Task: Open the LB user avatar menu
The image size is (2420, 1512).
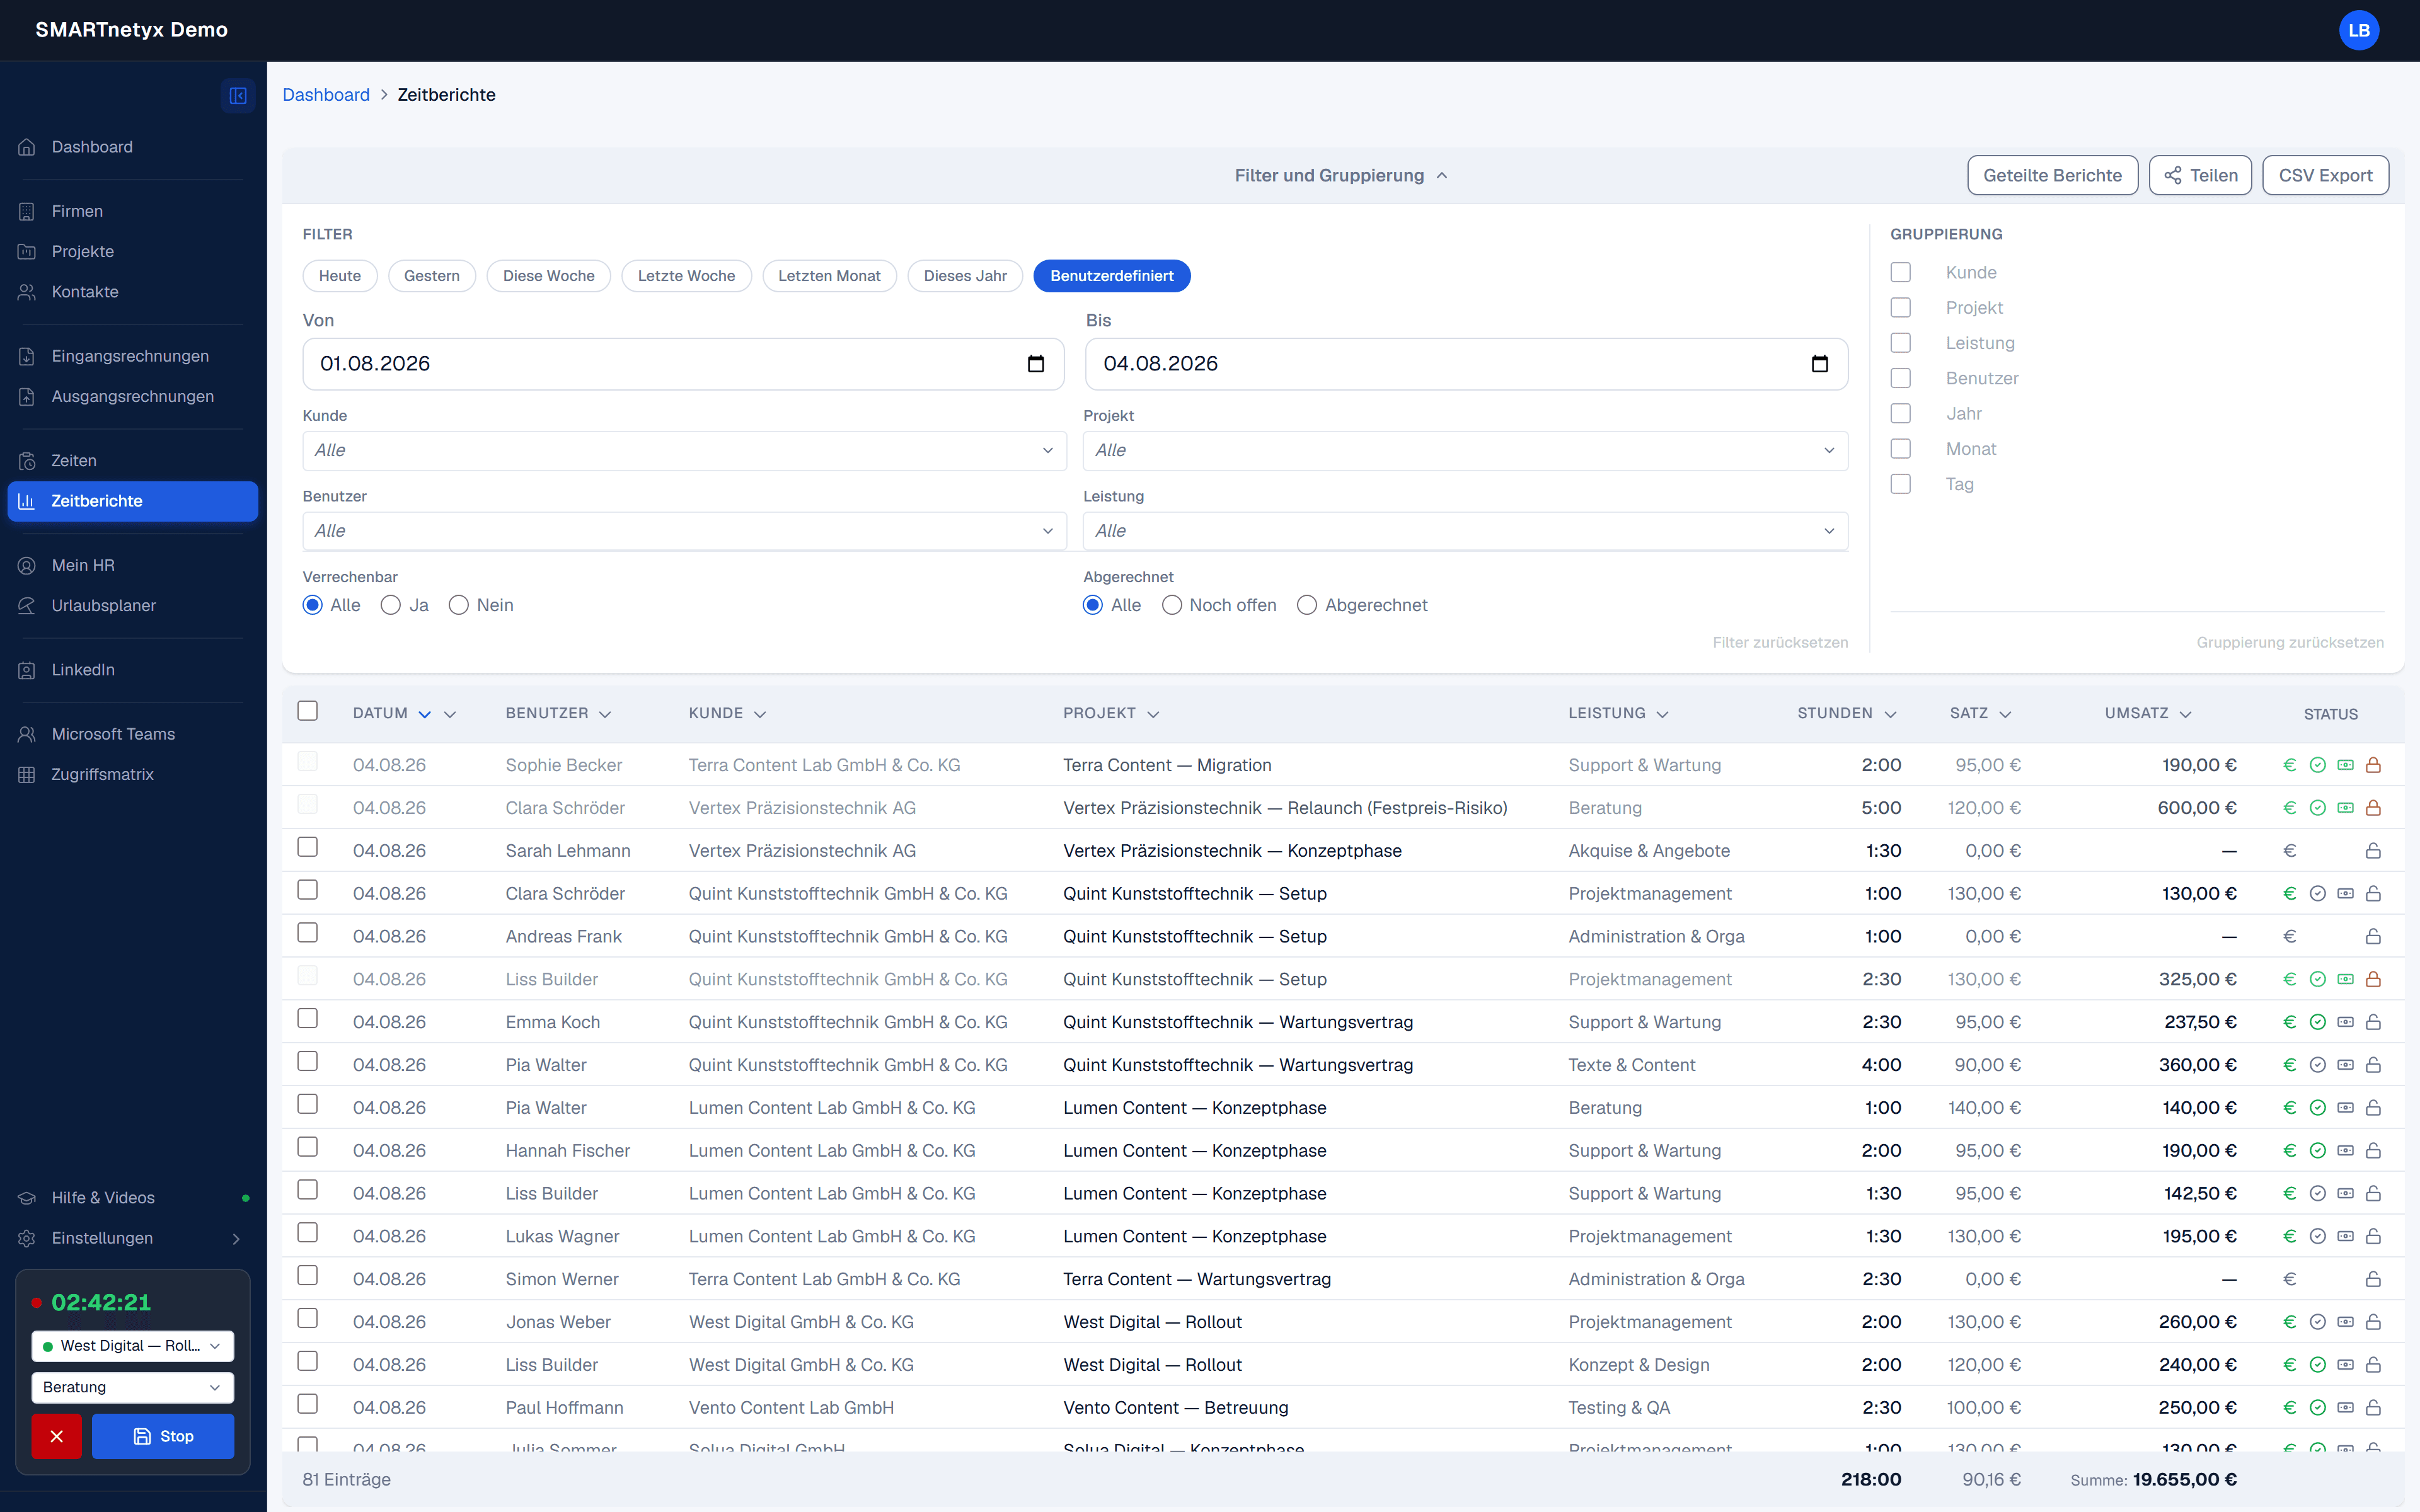Action: 2359,30
